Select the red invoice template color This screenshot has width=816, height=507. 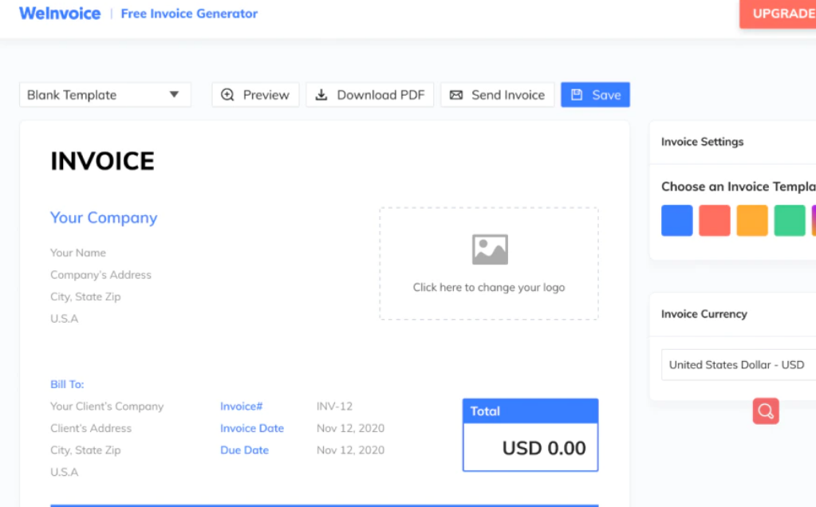715,221
